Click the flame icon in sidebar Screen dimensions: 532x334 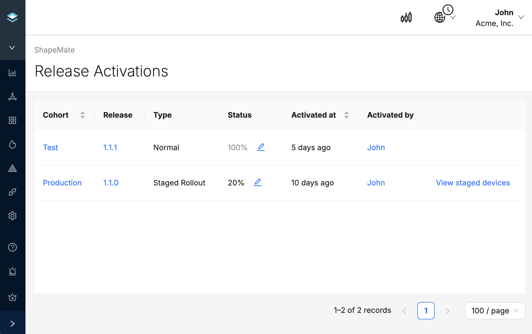[12, 144]
